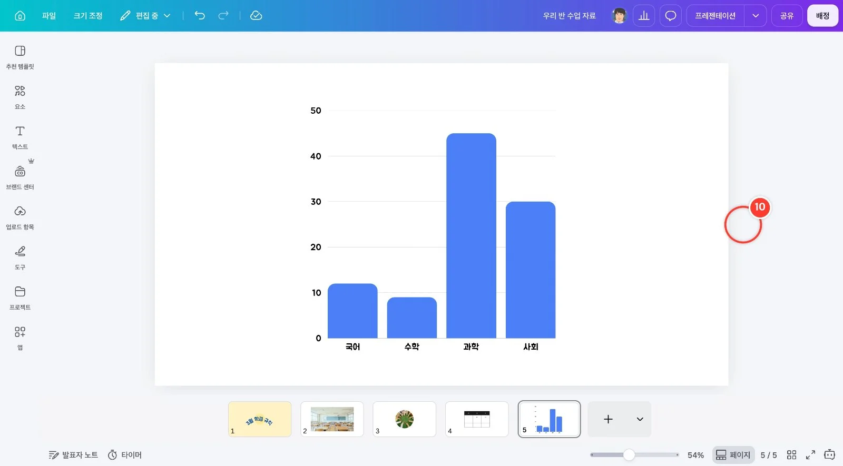Open the 업로드 항목 panel
The width and height of the screenshot is (843, 466).
point(20,218)
